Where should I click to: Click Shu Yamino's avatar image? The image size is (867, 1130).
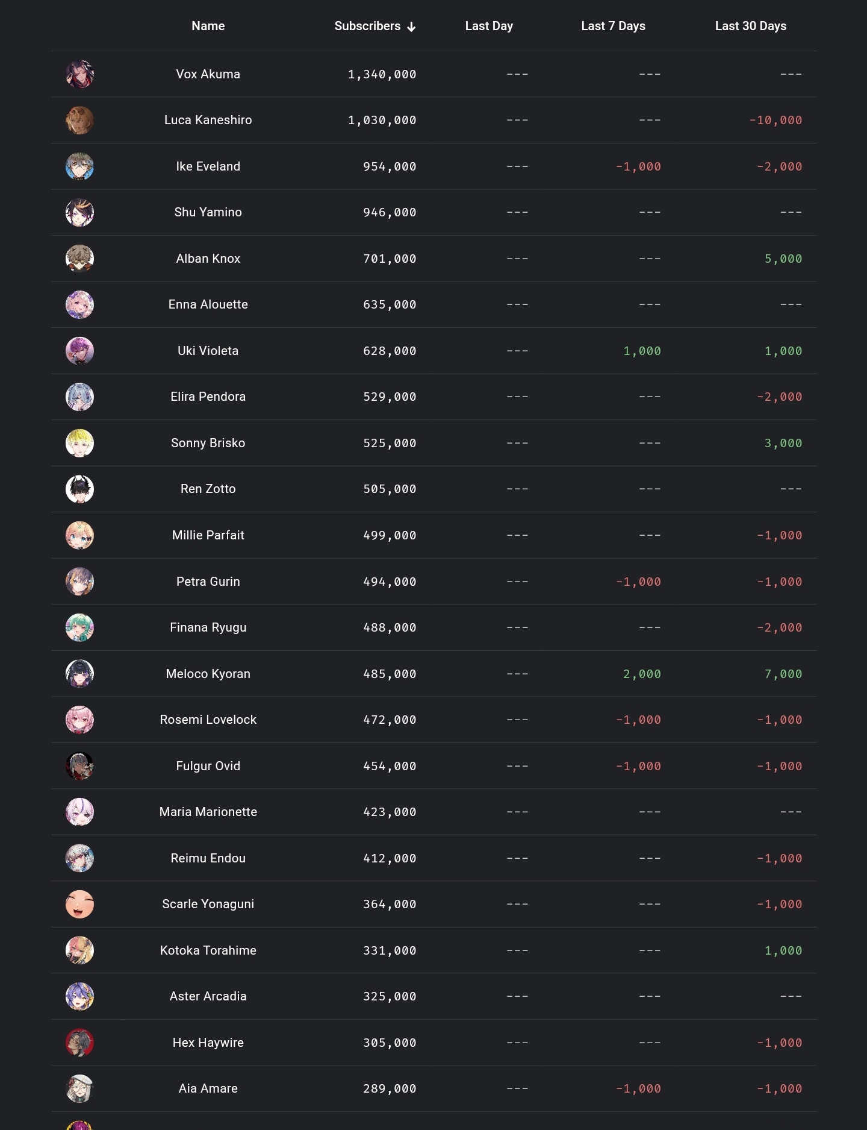79,213
